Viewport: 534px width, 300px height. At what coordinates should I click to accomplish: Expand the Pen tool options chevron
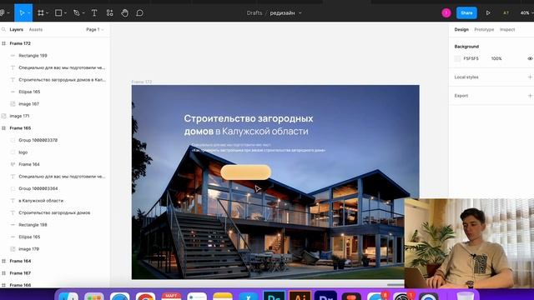tap(83, 13)
